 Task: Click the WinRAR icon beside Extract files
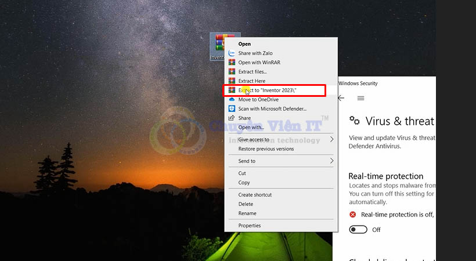coord(232,72)
